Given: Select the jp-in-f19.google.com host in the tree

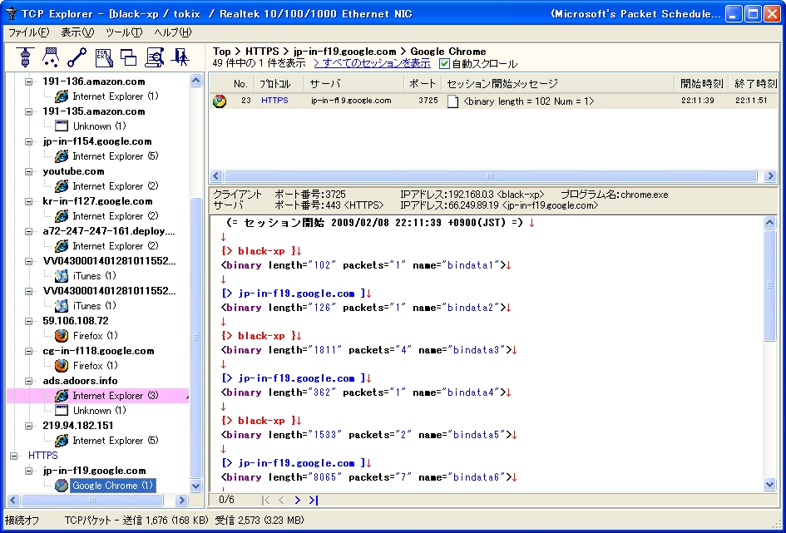Looking at the screenshot, I should 94,471.
